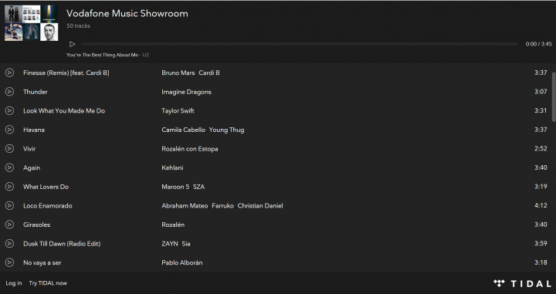
Task: Select track title Loco Enamorado
Action: tap(48, 206)
